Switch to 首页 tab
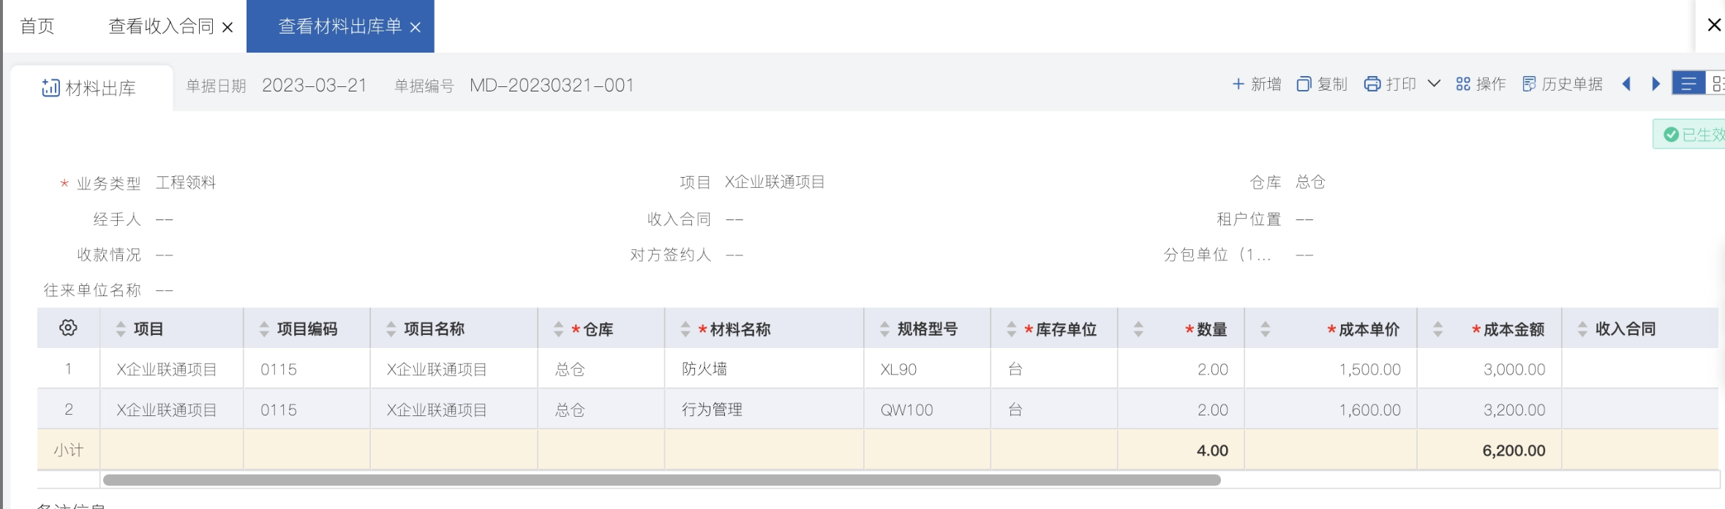 tap(37, 26)
